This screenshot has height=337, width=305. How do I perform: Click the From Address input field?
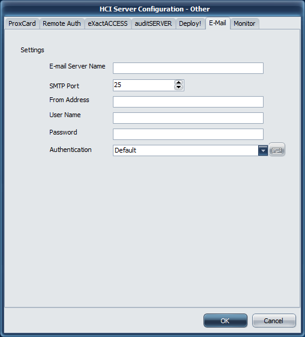point(188,102)
